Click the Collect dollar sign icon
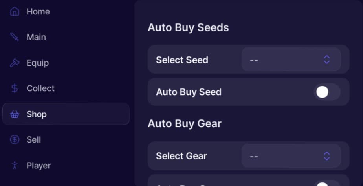 (15, 88)
